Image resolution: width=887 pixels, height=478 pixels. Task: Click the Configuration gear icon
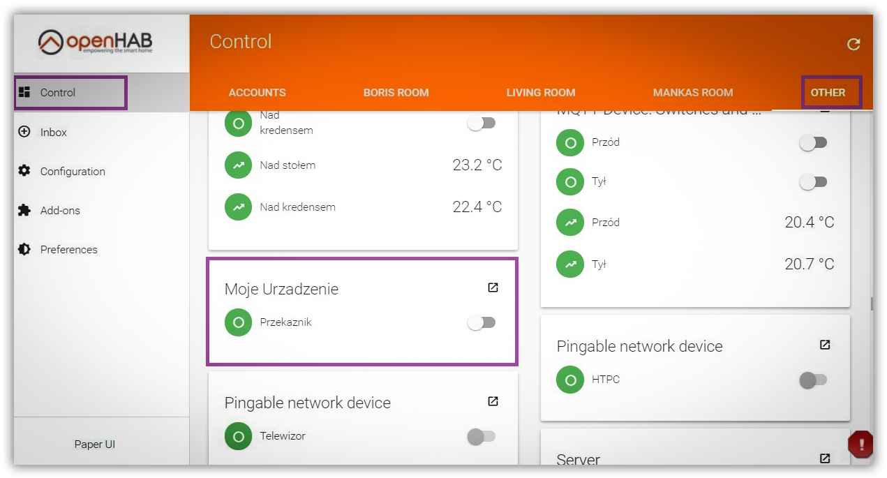tap(24, 171)
